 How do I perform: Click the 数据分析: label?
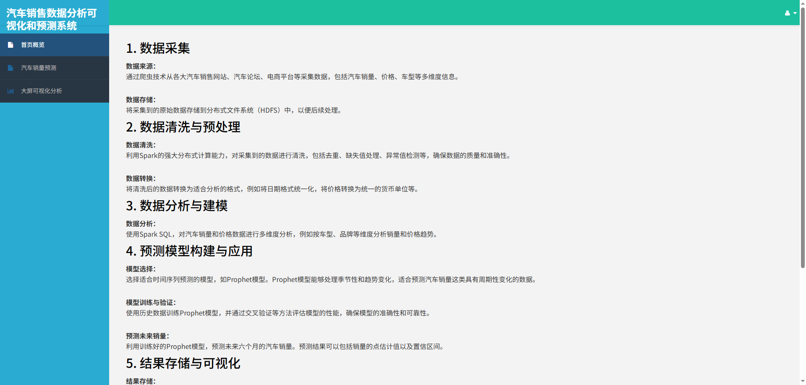pyautogui.click(x=141, y=224)
